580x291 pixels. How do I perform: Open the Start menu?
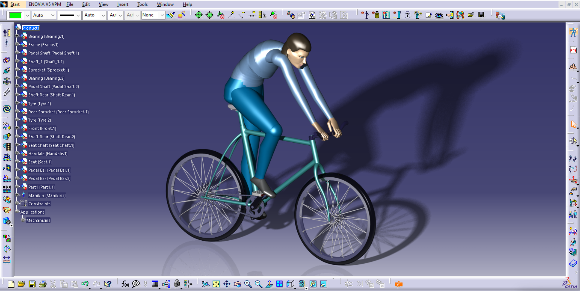pyautogui.click(x=15, y=4)
